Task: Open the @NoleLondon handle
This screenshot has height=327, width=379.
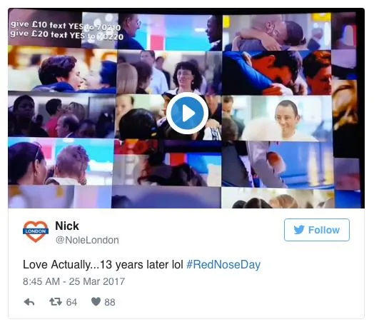Action: click(87, 240)
